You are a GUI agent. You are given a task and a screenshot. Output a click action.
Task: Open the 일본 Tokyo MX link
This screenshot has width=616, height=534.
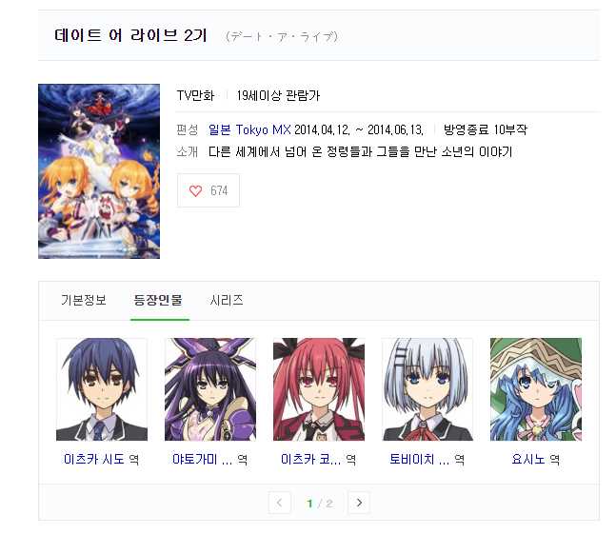click(249, 129)
